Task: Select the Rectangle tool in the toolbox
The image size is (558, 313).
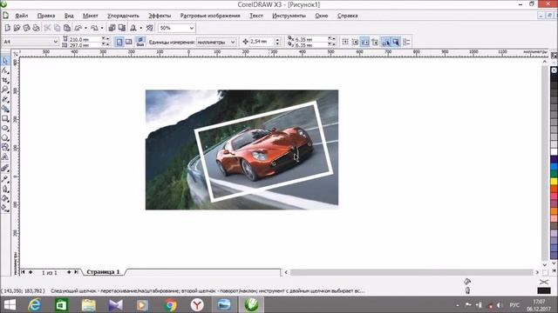Action: pyautogui.click(x=5, y=118)
